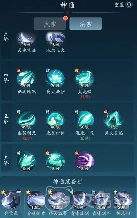137x218 pixels.
Task: Choose the sixth-tier dragon attack skill
Action: (x=55, y=162)
